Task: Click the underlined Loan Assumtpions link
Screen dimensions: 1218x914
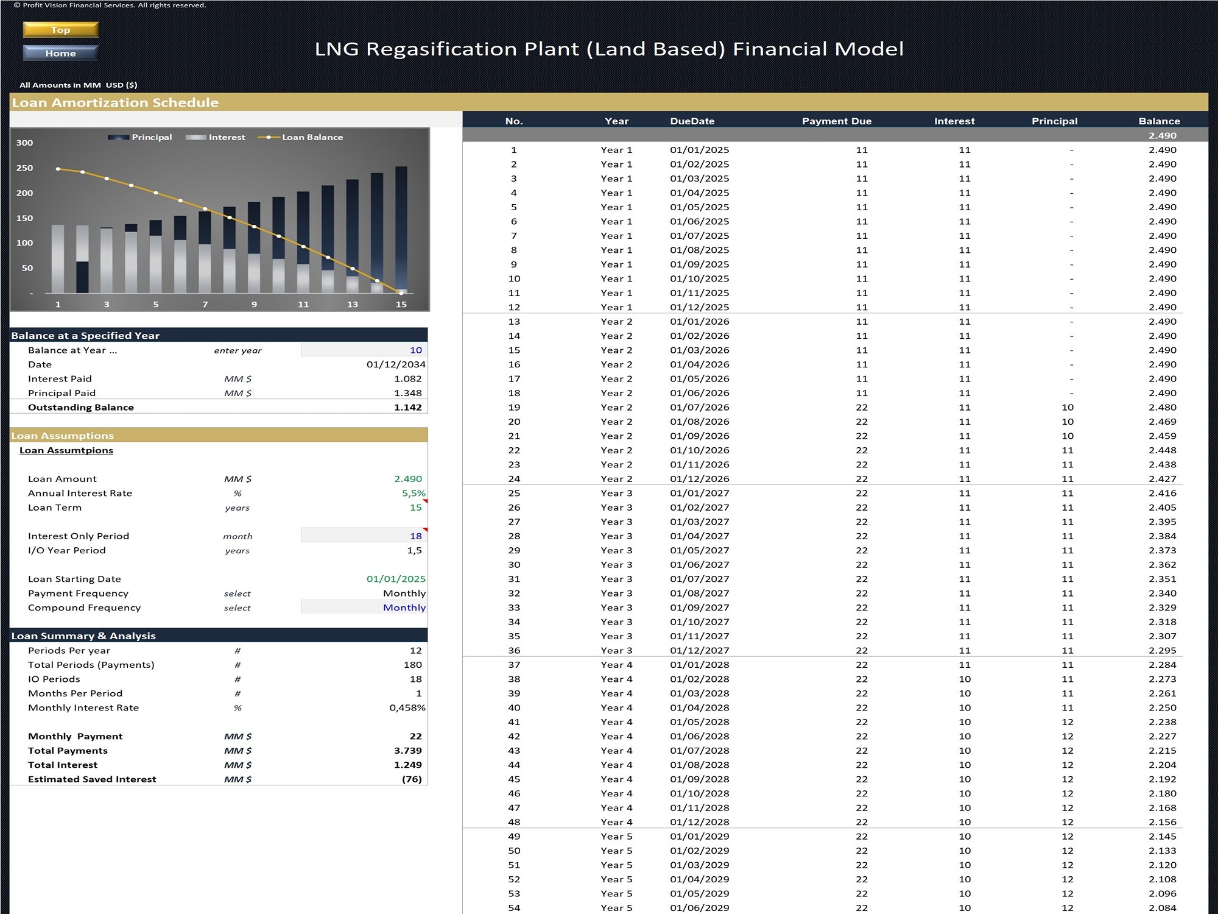Action: [66, 450]
